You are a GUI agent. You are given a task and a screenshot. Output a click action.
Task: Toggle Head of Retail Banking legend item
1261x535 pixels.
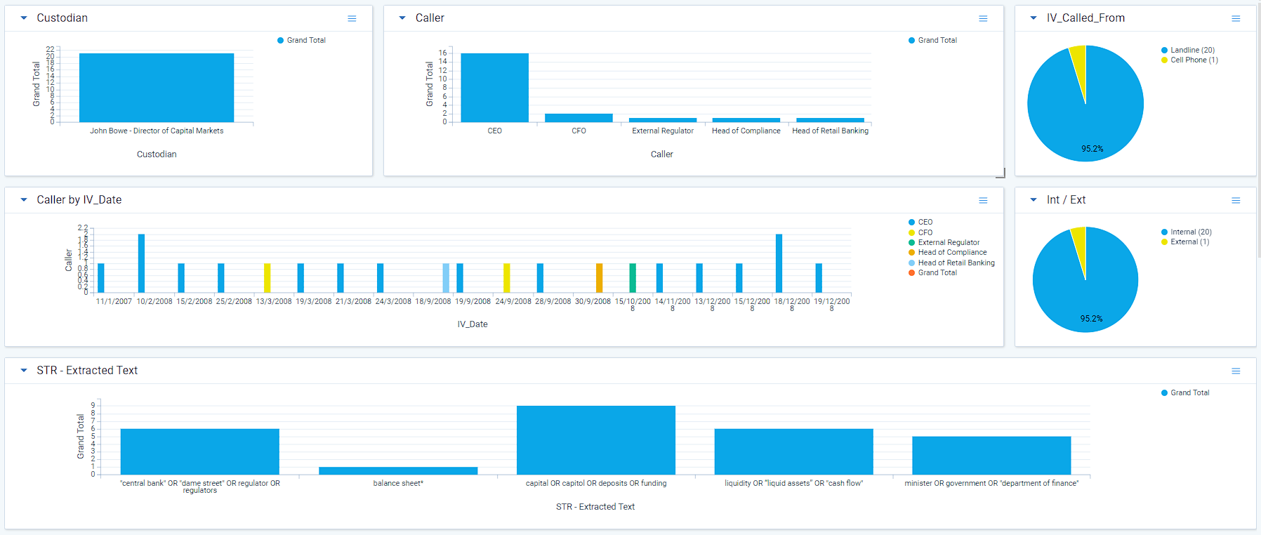pos(956,263)
